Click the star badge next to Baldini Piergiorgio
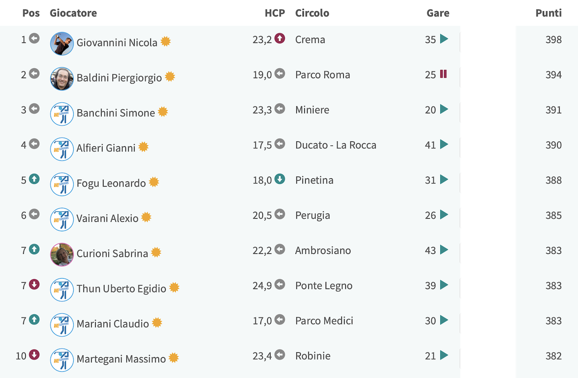Image resolution: width=578 pixels, height=378 pixels. point(170,77)
